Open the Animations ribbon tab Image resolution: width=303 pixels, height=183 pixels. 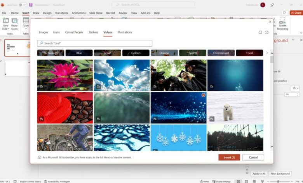click(x=78, y=13)
